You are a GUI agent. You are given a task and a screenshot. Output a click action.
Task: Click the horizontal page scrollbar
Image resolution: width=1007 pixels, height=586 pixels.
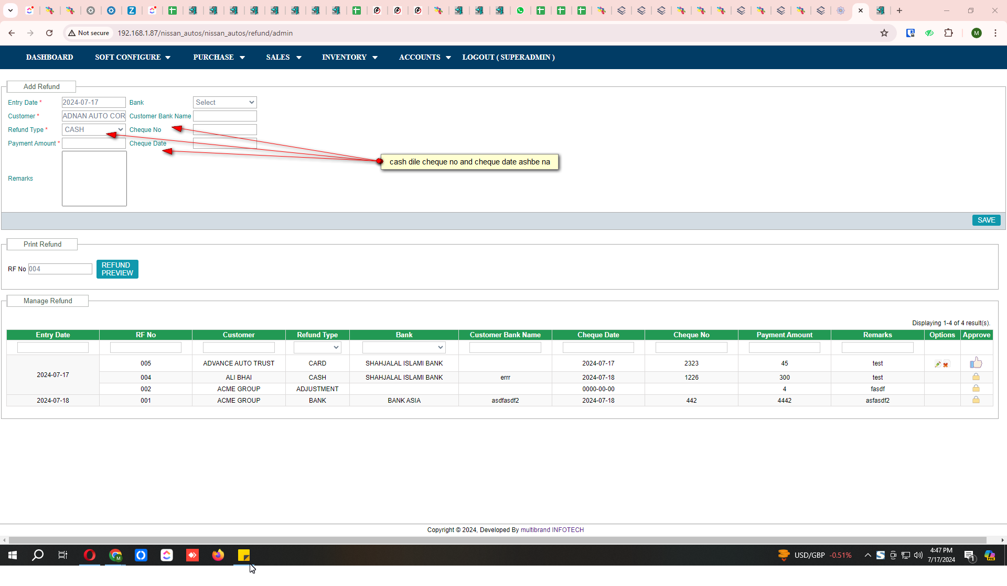(497, 540)
